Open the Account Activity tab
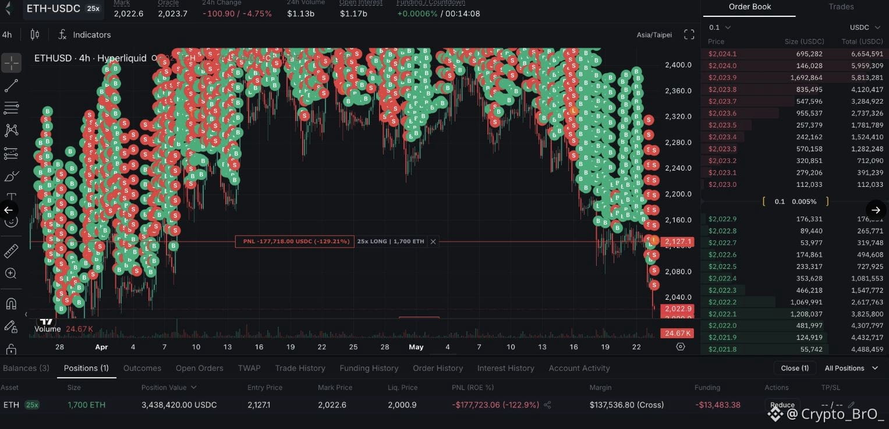Viewport: 889px width, 429px height. (579, 368)
